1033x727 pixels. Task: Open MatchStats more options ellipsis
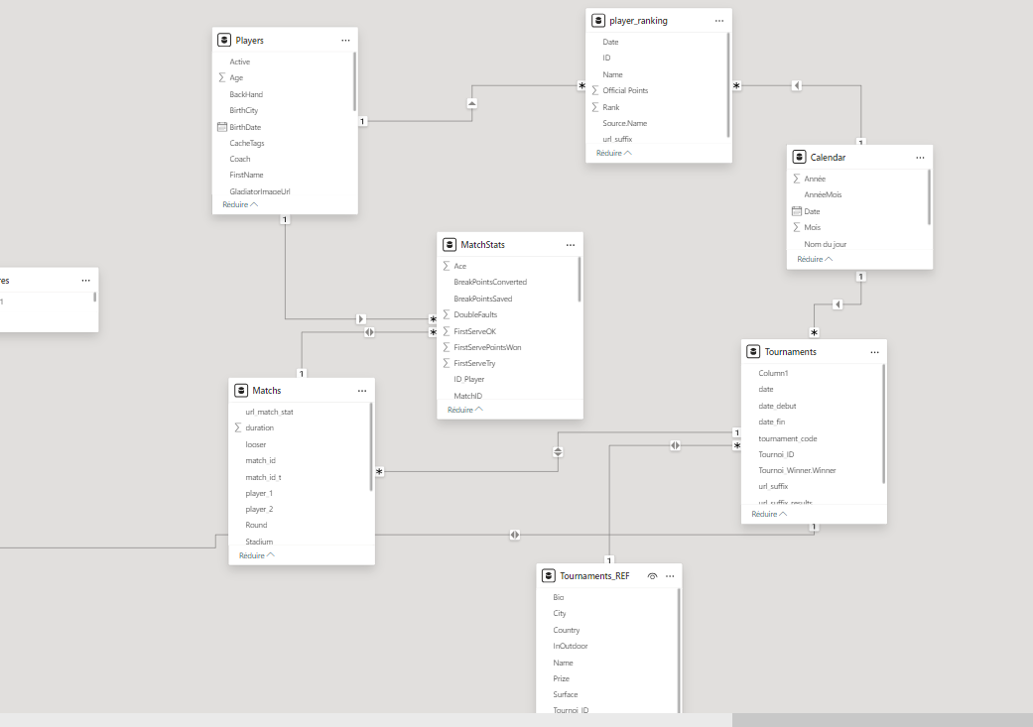point(571,245)
